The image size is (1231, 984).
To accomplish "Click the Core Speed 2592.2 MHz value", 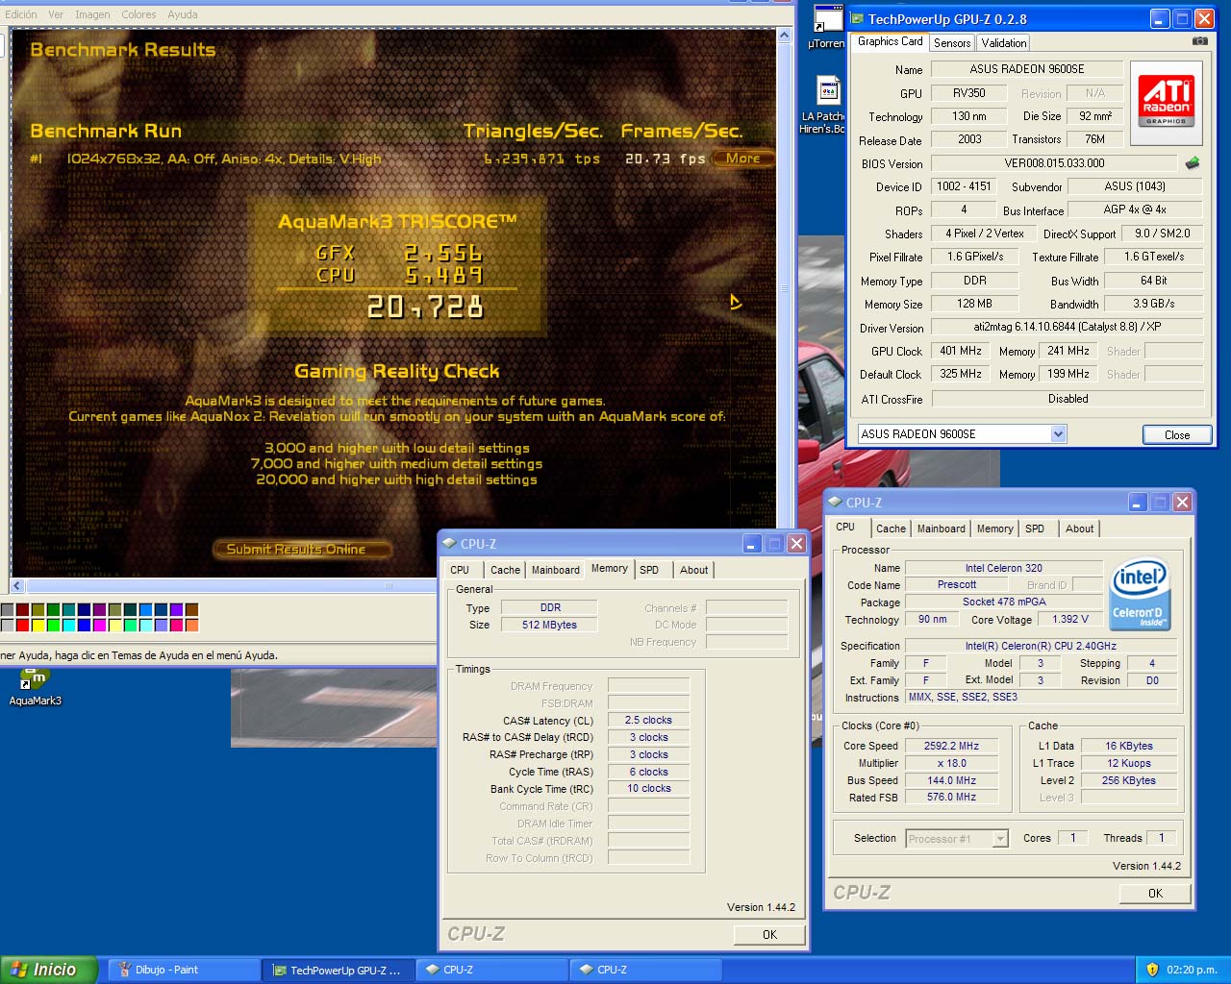I will coord(952,746).
